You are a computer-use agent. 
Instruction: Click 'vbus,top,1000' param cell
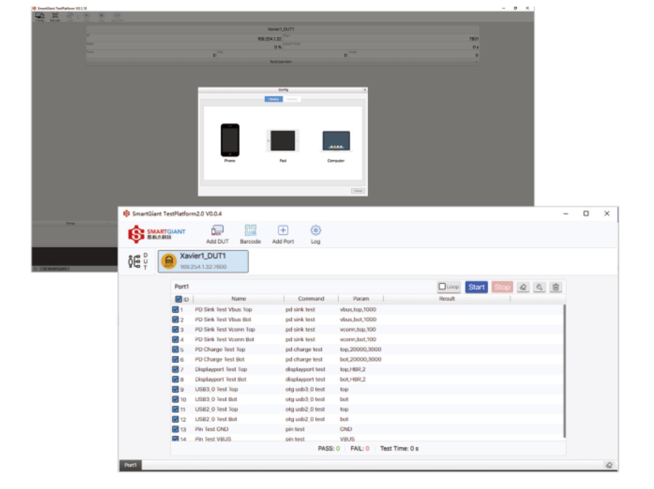coord(358,310)
